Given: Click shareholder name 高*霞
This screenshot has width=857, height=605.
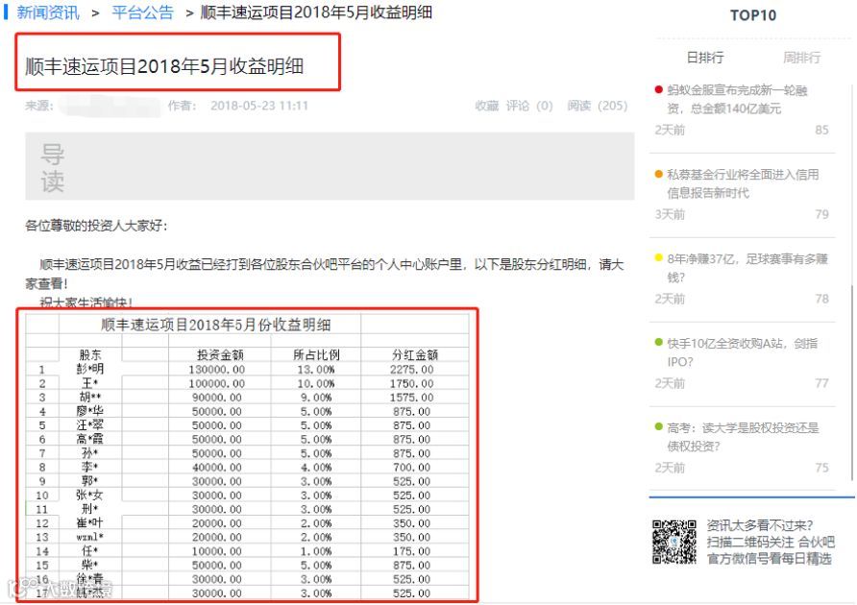Looking at the screenshot, I should click(90, 439).
